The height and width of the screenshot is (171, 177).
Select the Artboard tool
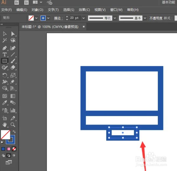[x=5, y=118]
